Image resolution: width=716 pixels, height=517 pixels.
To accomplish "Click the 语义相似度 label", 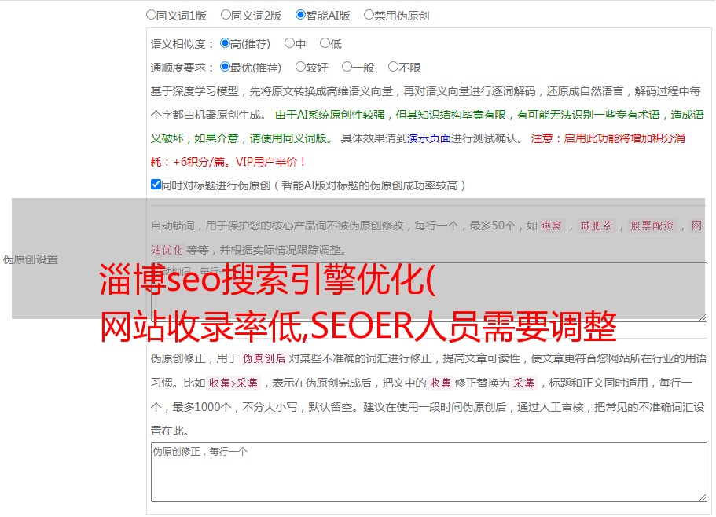I will (182, 44).
